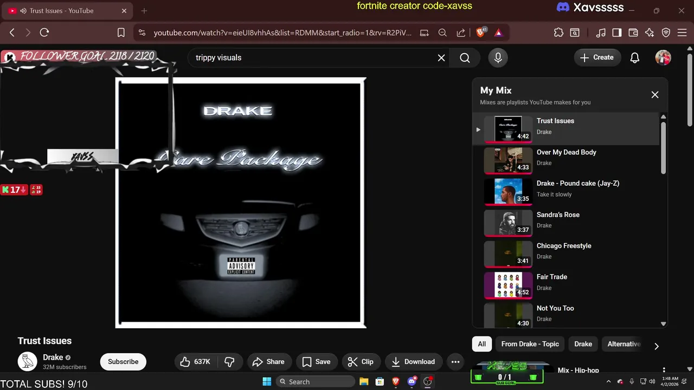
Task: Click the Create button
Action: click(597, 57)
